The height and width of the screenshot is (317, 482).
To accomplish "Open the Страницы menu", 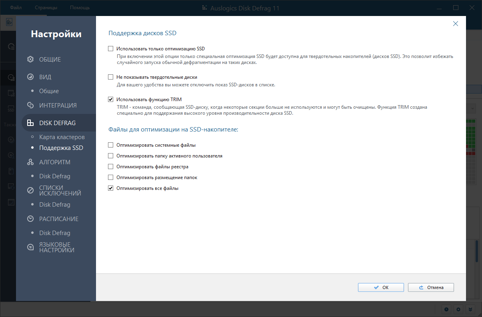I will pos(46,8).
